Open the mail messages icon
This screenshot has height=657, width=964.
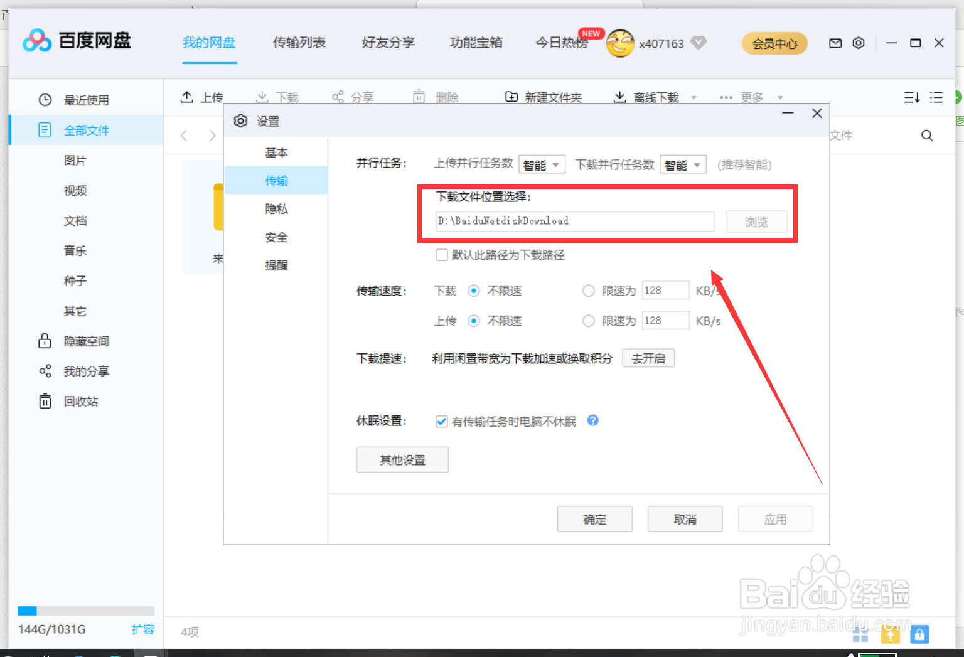(835, 43)
